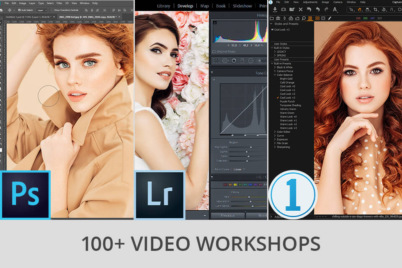This screenshot has width=402, height=268.
Task: Click the Import images icon in Capture One
Action: click(x=275, y=10)
